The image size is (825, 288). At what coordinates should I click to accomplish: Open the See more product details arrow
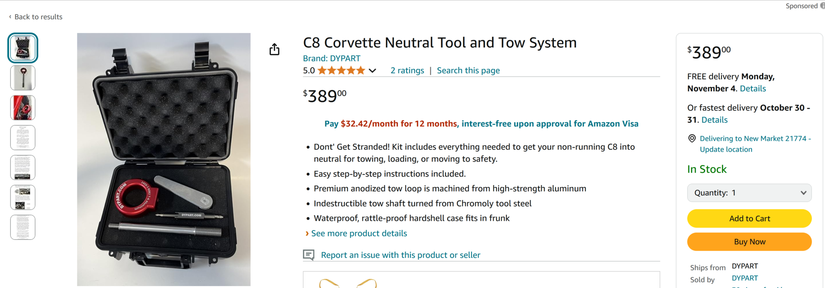(x=307, y=233)
